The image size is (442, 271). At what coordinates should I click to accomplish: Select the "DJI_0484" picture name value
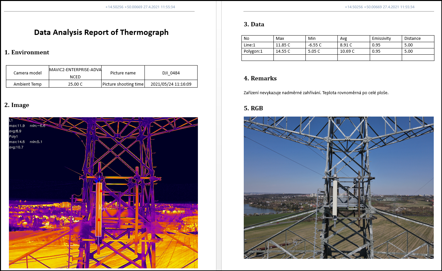171,73
